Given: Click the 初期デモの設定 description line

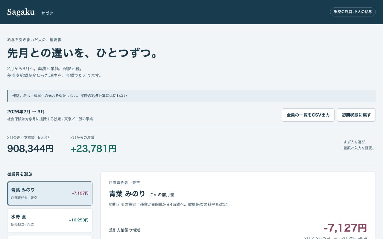Looking at the screenshot, I should (x=169, y=204).
